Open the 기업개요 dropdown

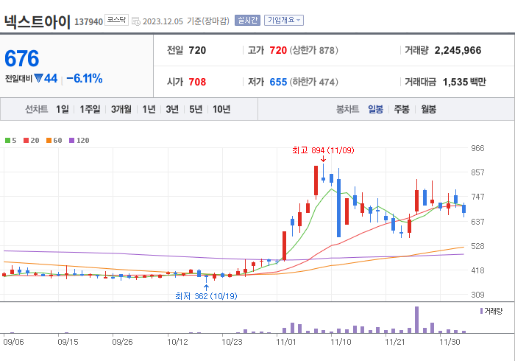pyautogui.click(x=284, y=21)
